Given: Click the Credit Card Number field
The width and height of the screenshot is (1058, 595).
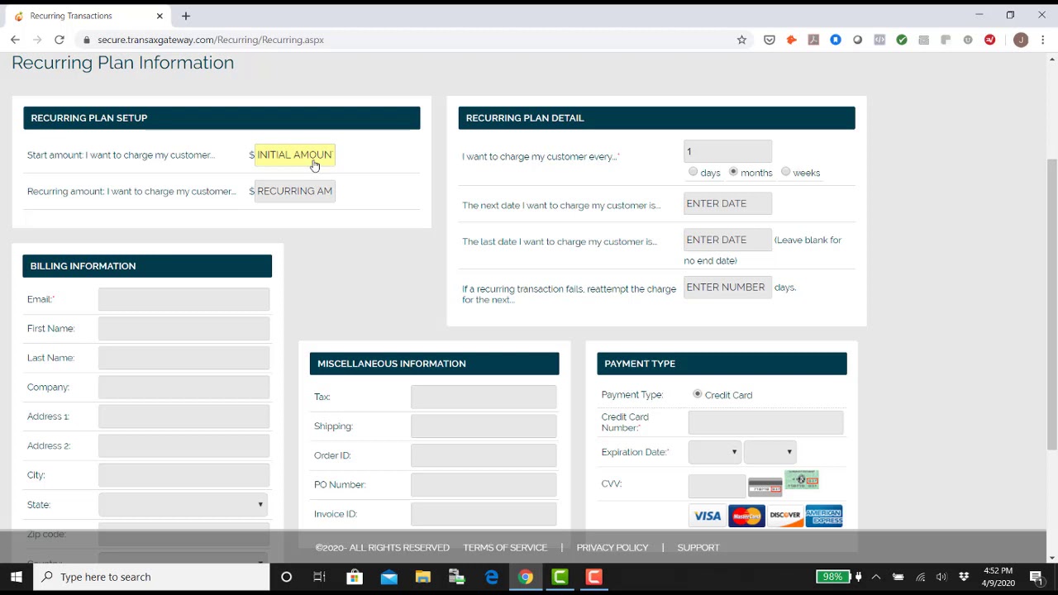Looking at the screenshot, I should (765, 422).
